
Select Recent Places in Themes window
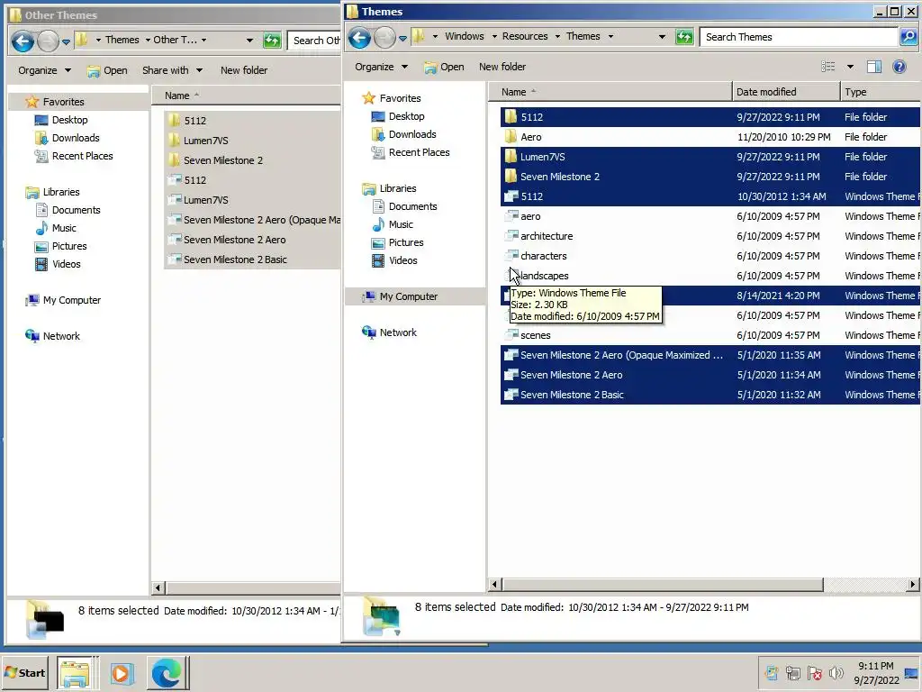411,152
